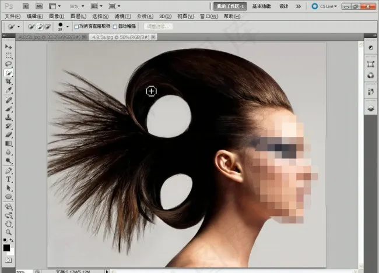This screenshot has width=379, height=273.
Task: Launch Bridge from the Br icon
Action: 26,6
